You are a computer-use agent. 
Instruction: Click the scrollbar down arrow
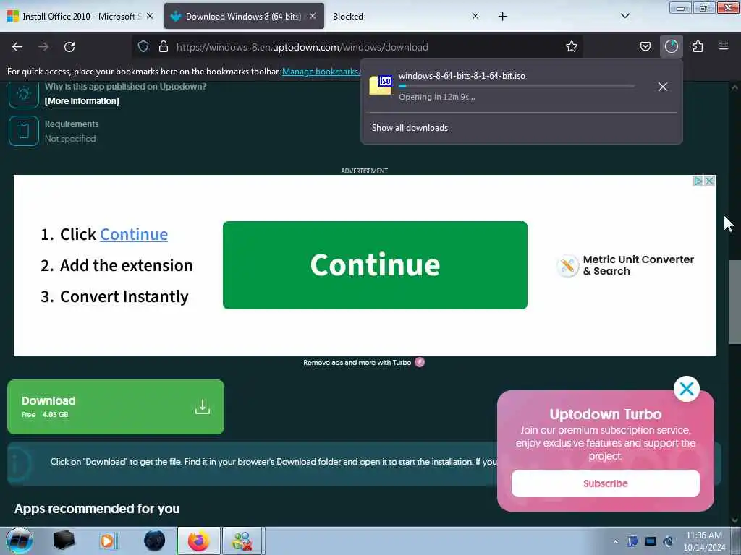(734, 520)
